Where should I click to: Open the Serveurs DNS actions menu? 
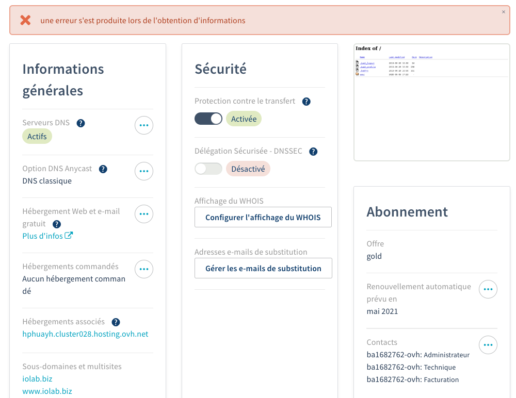click(144, 125)
